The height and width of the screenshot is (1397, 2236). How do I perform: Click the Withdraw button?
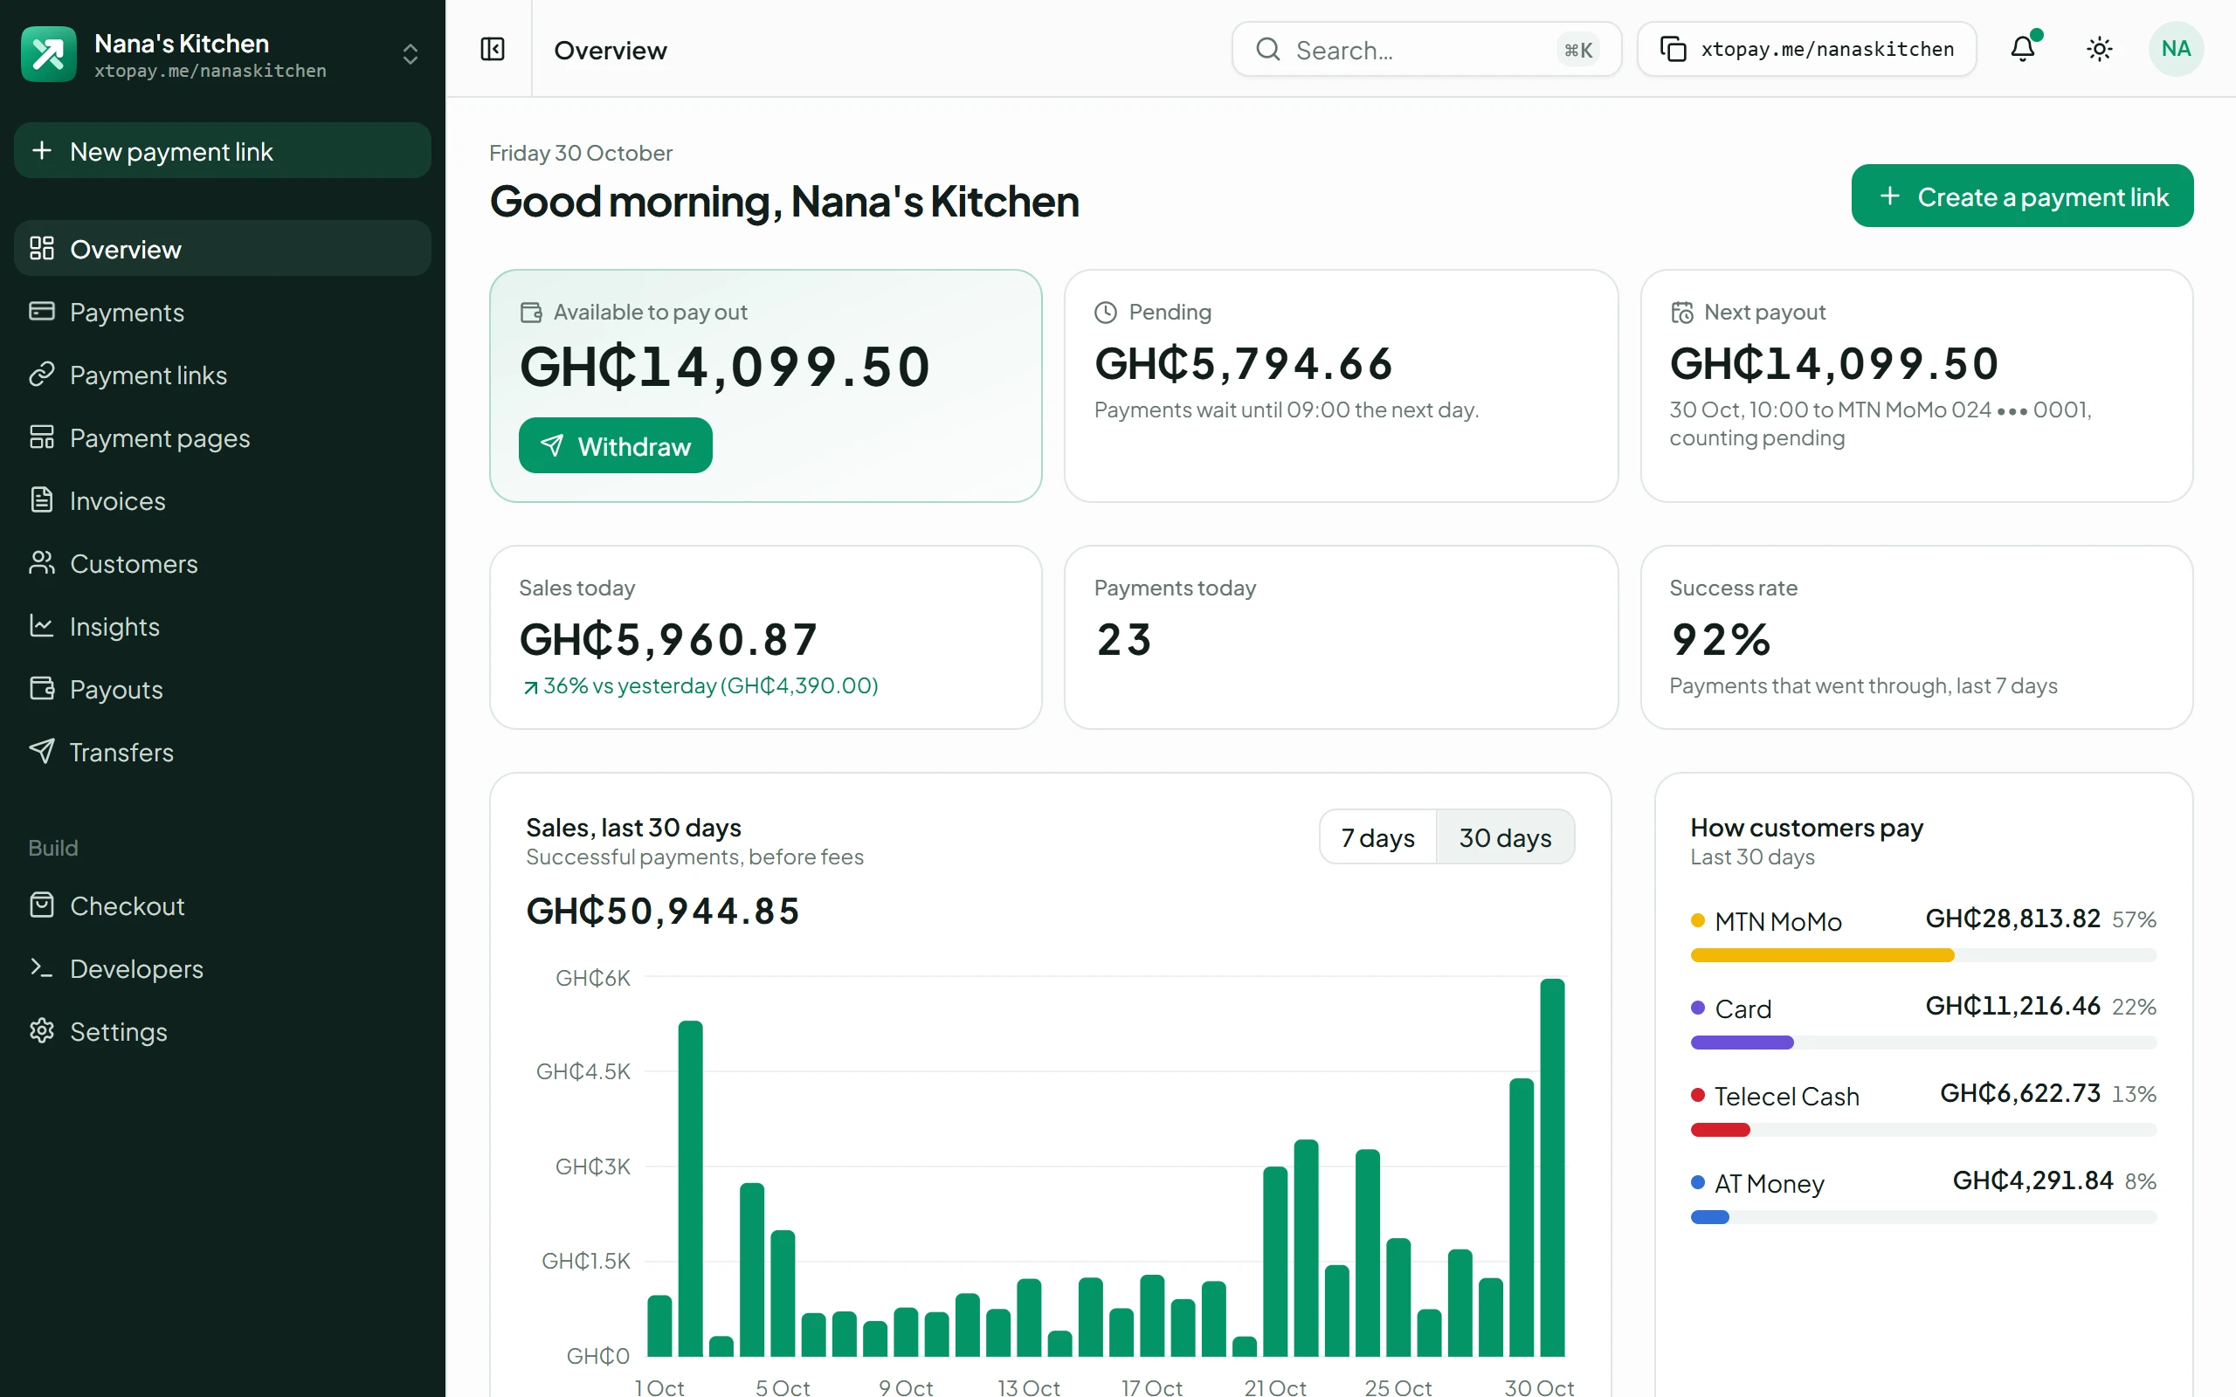coord(616,445)
